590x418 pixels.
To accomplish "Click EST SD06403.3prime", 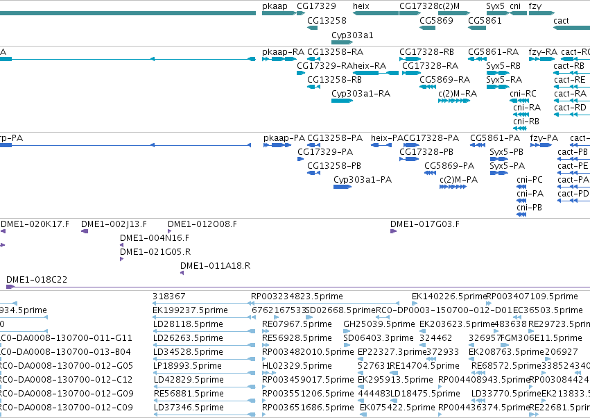I will tap(378, 338).
